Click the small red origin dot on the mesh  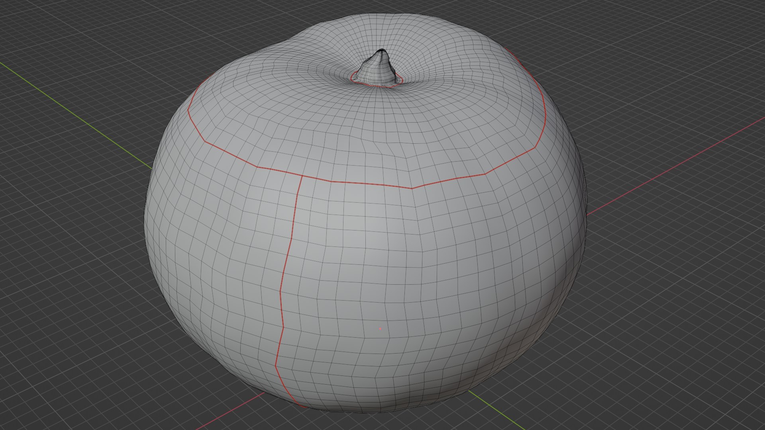[x=380, y=329]
